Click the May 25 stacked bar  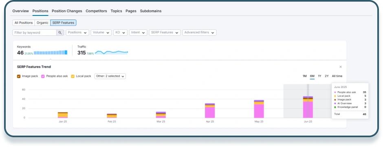click(259, 109)
